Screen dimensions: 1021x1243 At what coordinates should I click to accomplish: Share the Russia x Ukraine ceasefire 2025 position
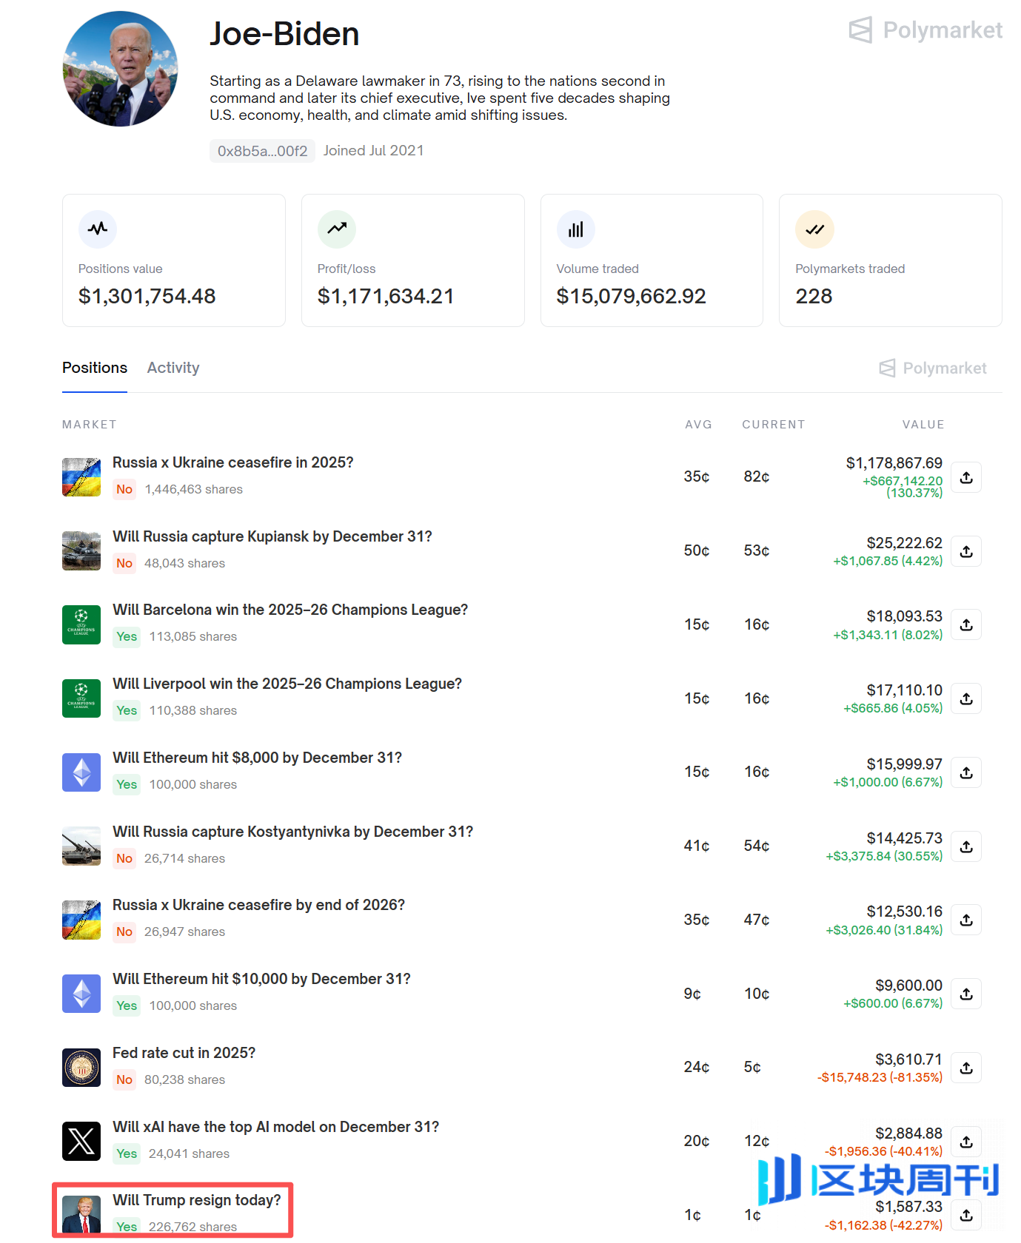click(x=966, y=477)
